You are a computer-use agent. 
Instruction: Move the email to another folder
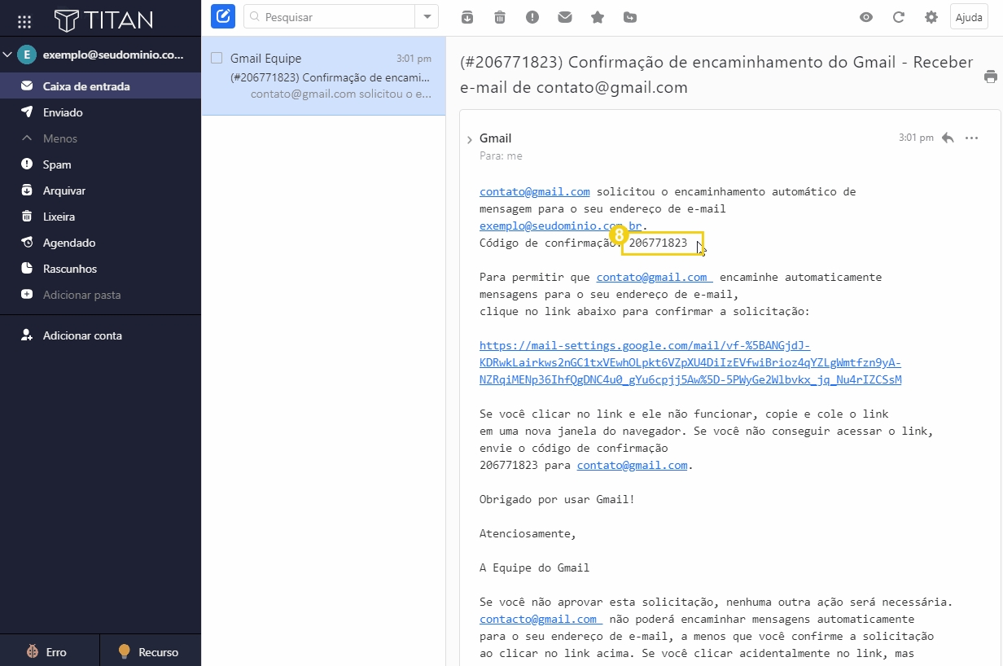click(629, 15)
